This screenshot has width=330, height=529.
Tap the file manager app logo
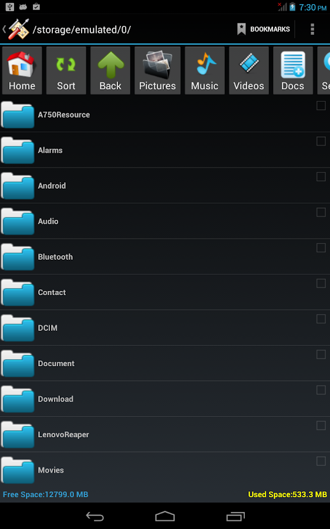point(19,29)
